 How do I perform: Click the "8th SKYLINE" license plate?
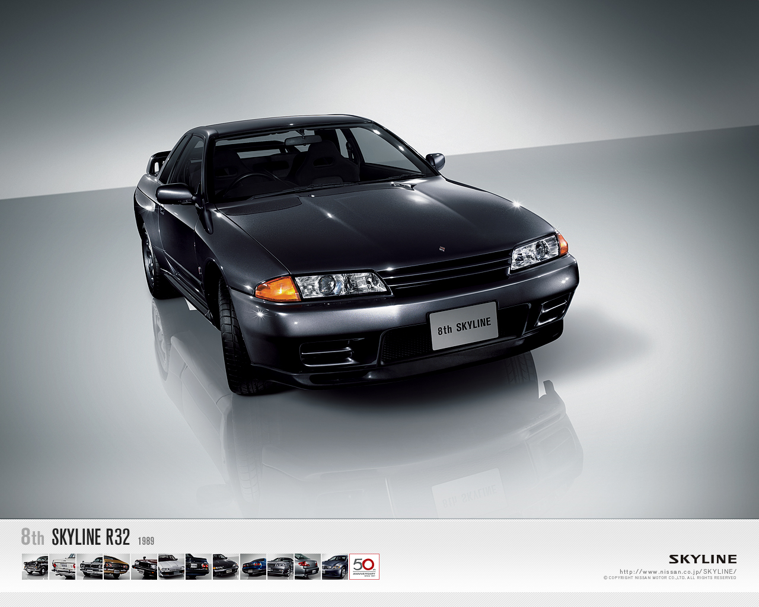[464, 326]
